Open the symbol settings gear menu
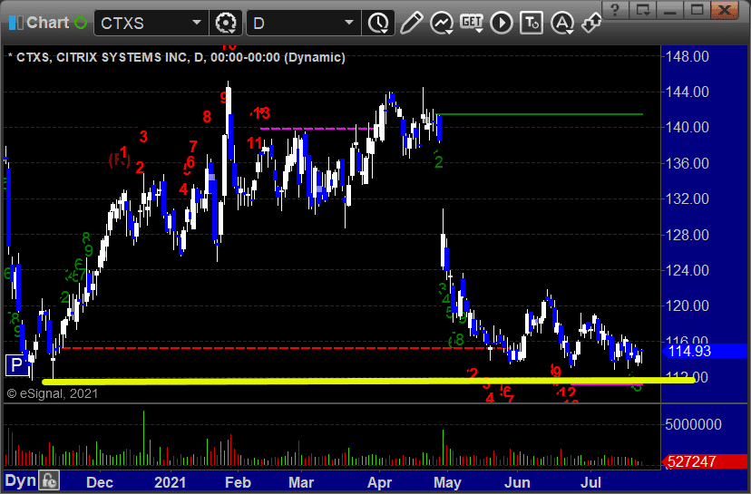Screen dimensions: 751x494 [x=226, y=23]
